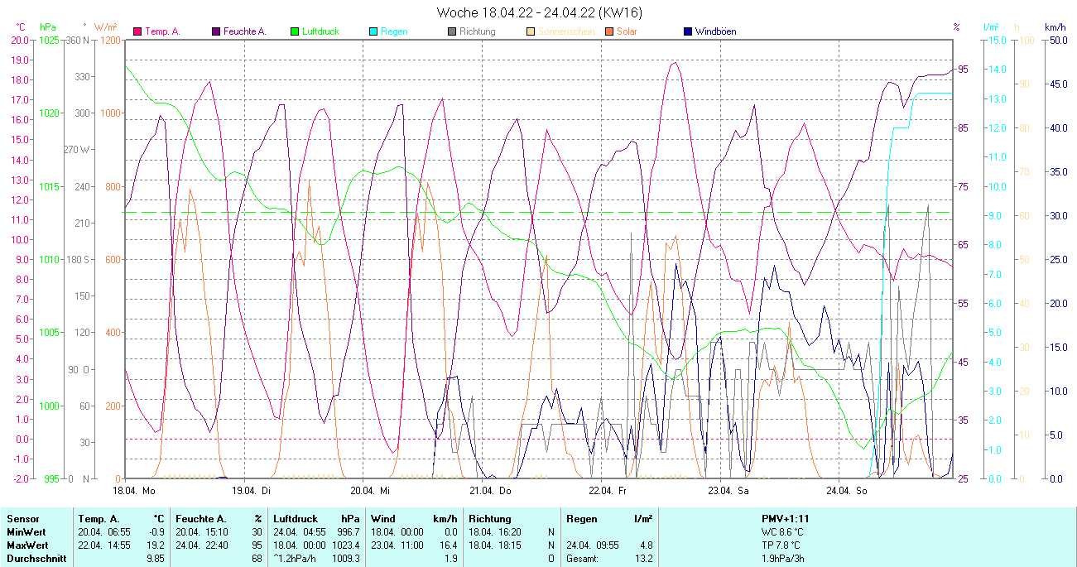Click the chart title 'Woche 18.04.22 - 24.04.22 (KW16)'

point(539,12)
